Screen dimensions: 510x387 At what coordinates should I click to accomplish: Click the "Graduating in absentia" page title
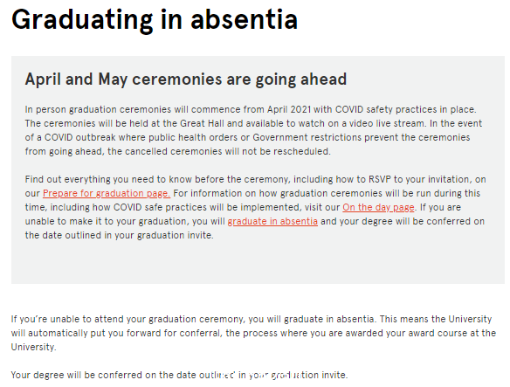(155, 19)
